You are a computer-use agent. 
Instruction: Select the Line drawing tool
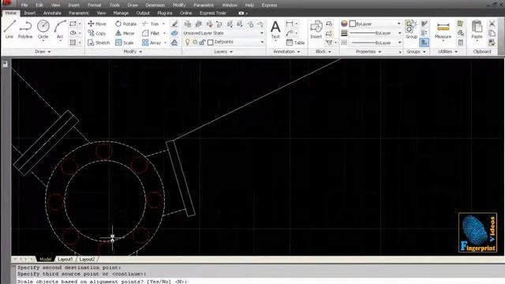click(9, 29)
